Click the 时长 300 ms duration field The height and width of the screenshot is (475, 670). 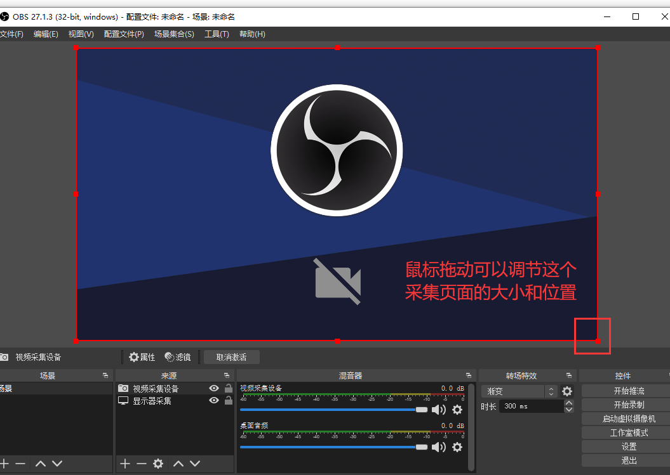(x=531, y=407)
